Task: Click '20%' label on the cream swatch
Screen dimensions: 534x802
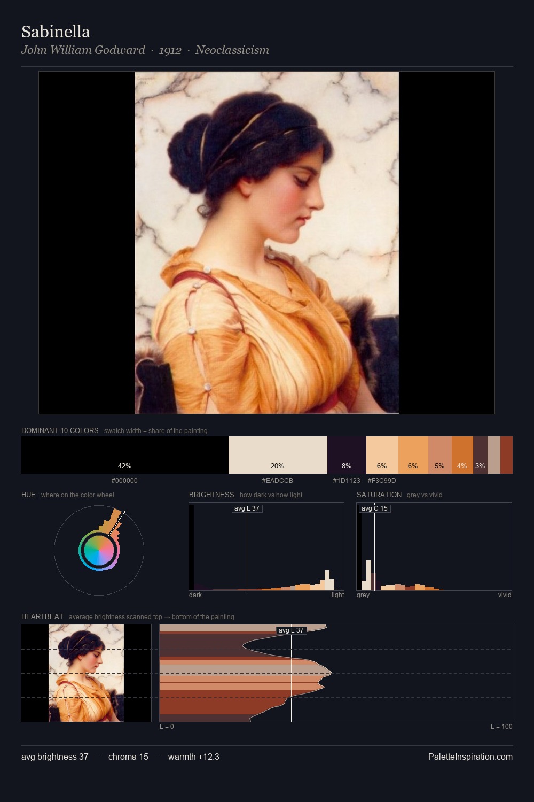Action: [x=277, y=466]
